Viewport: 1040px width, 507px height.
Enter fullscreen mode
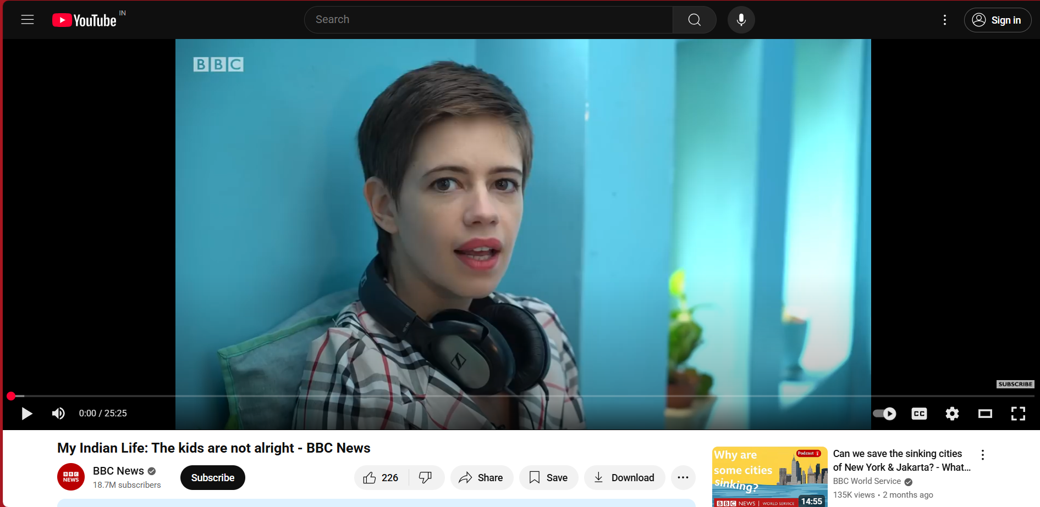[1018, 414]
